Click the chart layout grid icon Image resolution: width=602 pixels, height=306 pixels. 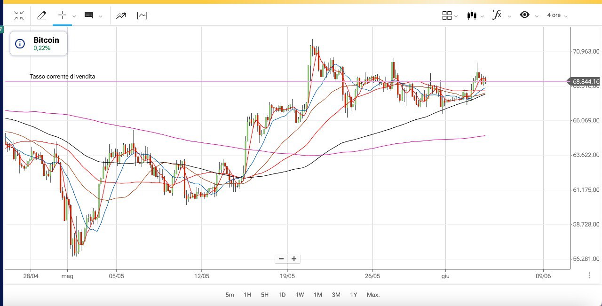tap(447, 16)
